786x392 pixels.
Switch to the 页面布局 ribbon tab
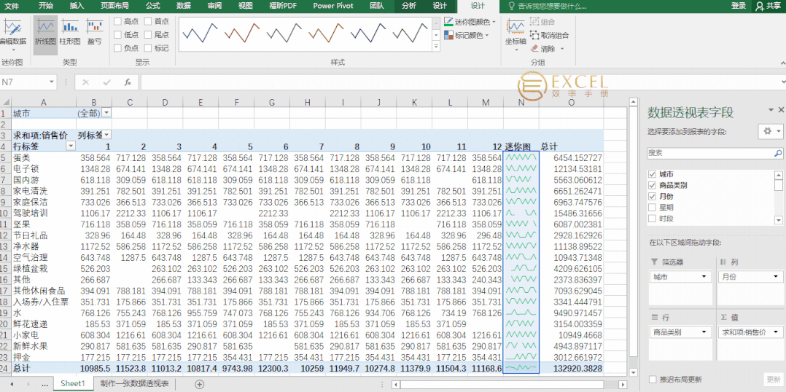click(114, 6)
